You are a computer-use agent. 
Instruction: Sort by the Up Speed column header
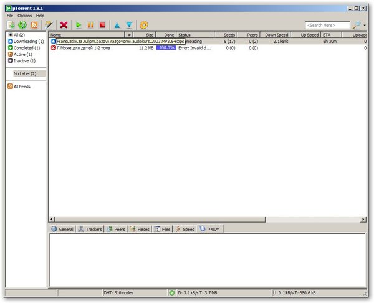point(305,35)
